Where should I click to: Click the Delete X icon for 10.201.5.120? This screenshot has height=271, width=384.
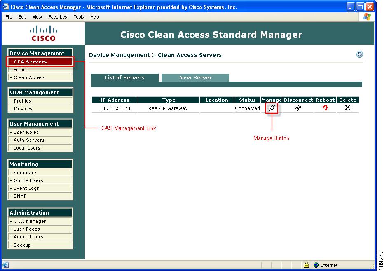pyautogui.click(x=347, y=107)
